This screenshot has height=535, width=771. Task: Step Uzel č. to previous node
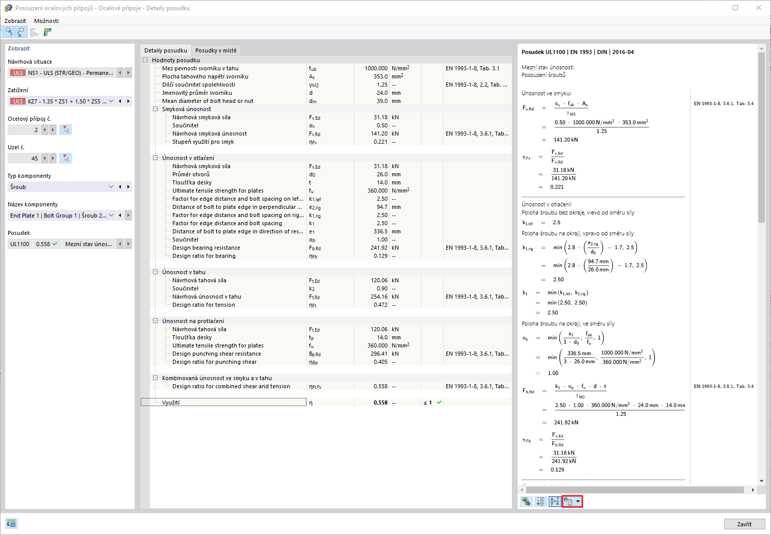45,158
